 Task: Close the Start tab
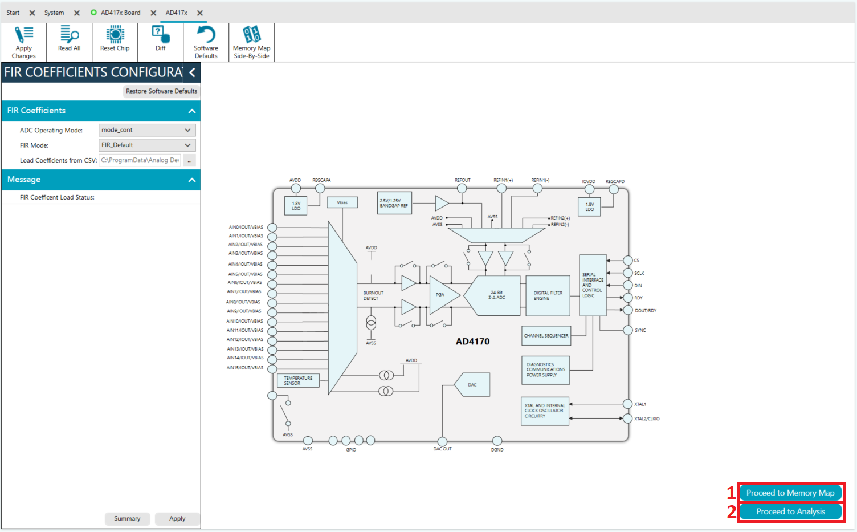(32, 13)
